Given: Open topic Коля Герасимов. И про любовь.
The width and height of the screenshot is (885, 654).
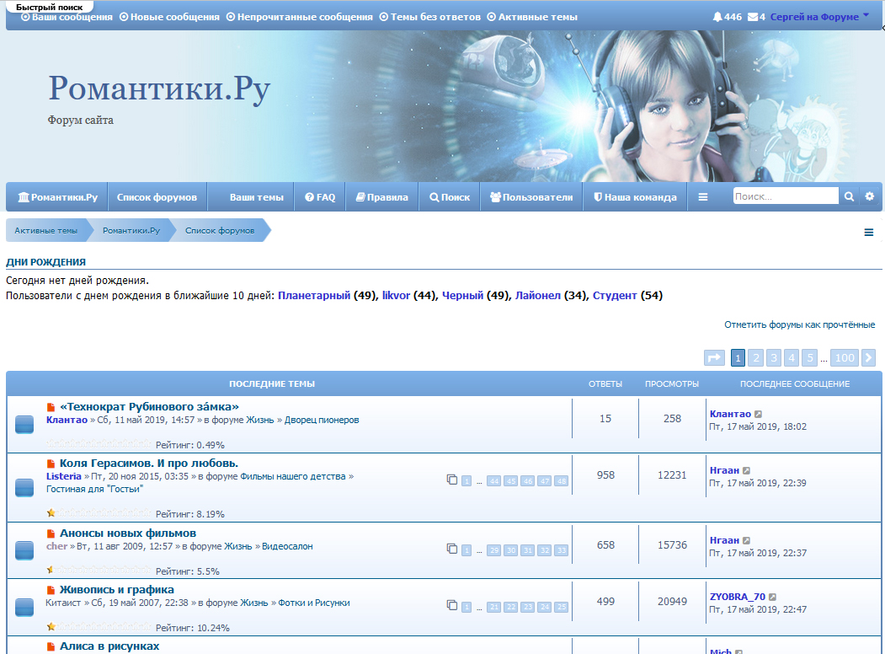Looking at the screenshot, I should (149, 463).
